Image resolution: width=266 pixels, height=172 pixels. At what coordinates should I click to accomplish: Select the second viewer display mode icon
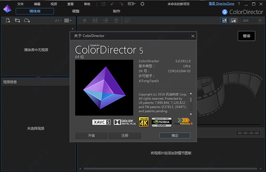tap(233, 21)
